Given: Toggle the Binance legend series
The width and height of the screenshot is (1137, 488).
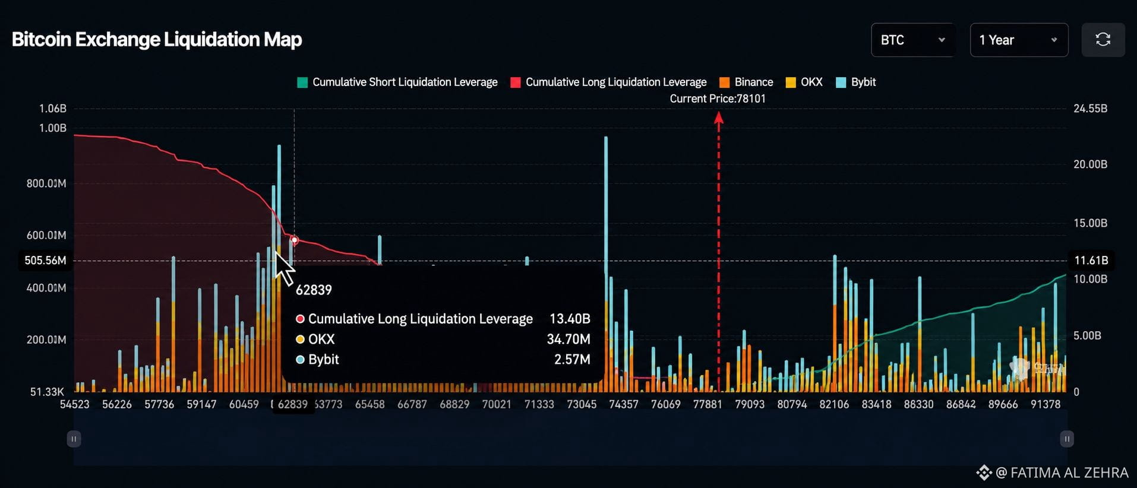Looking at the screenshot, I should 746,82.
